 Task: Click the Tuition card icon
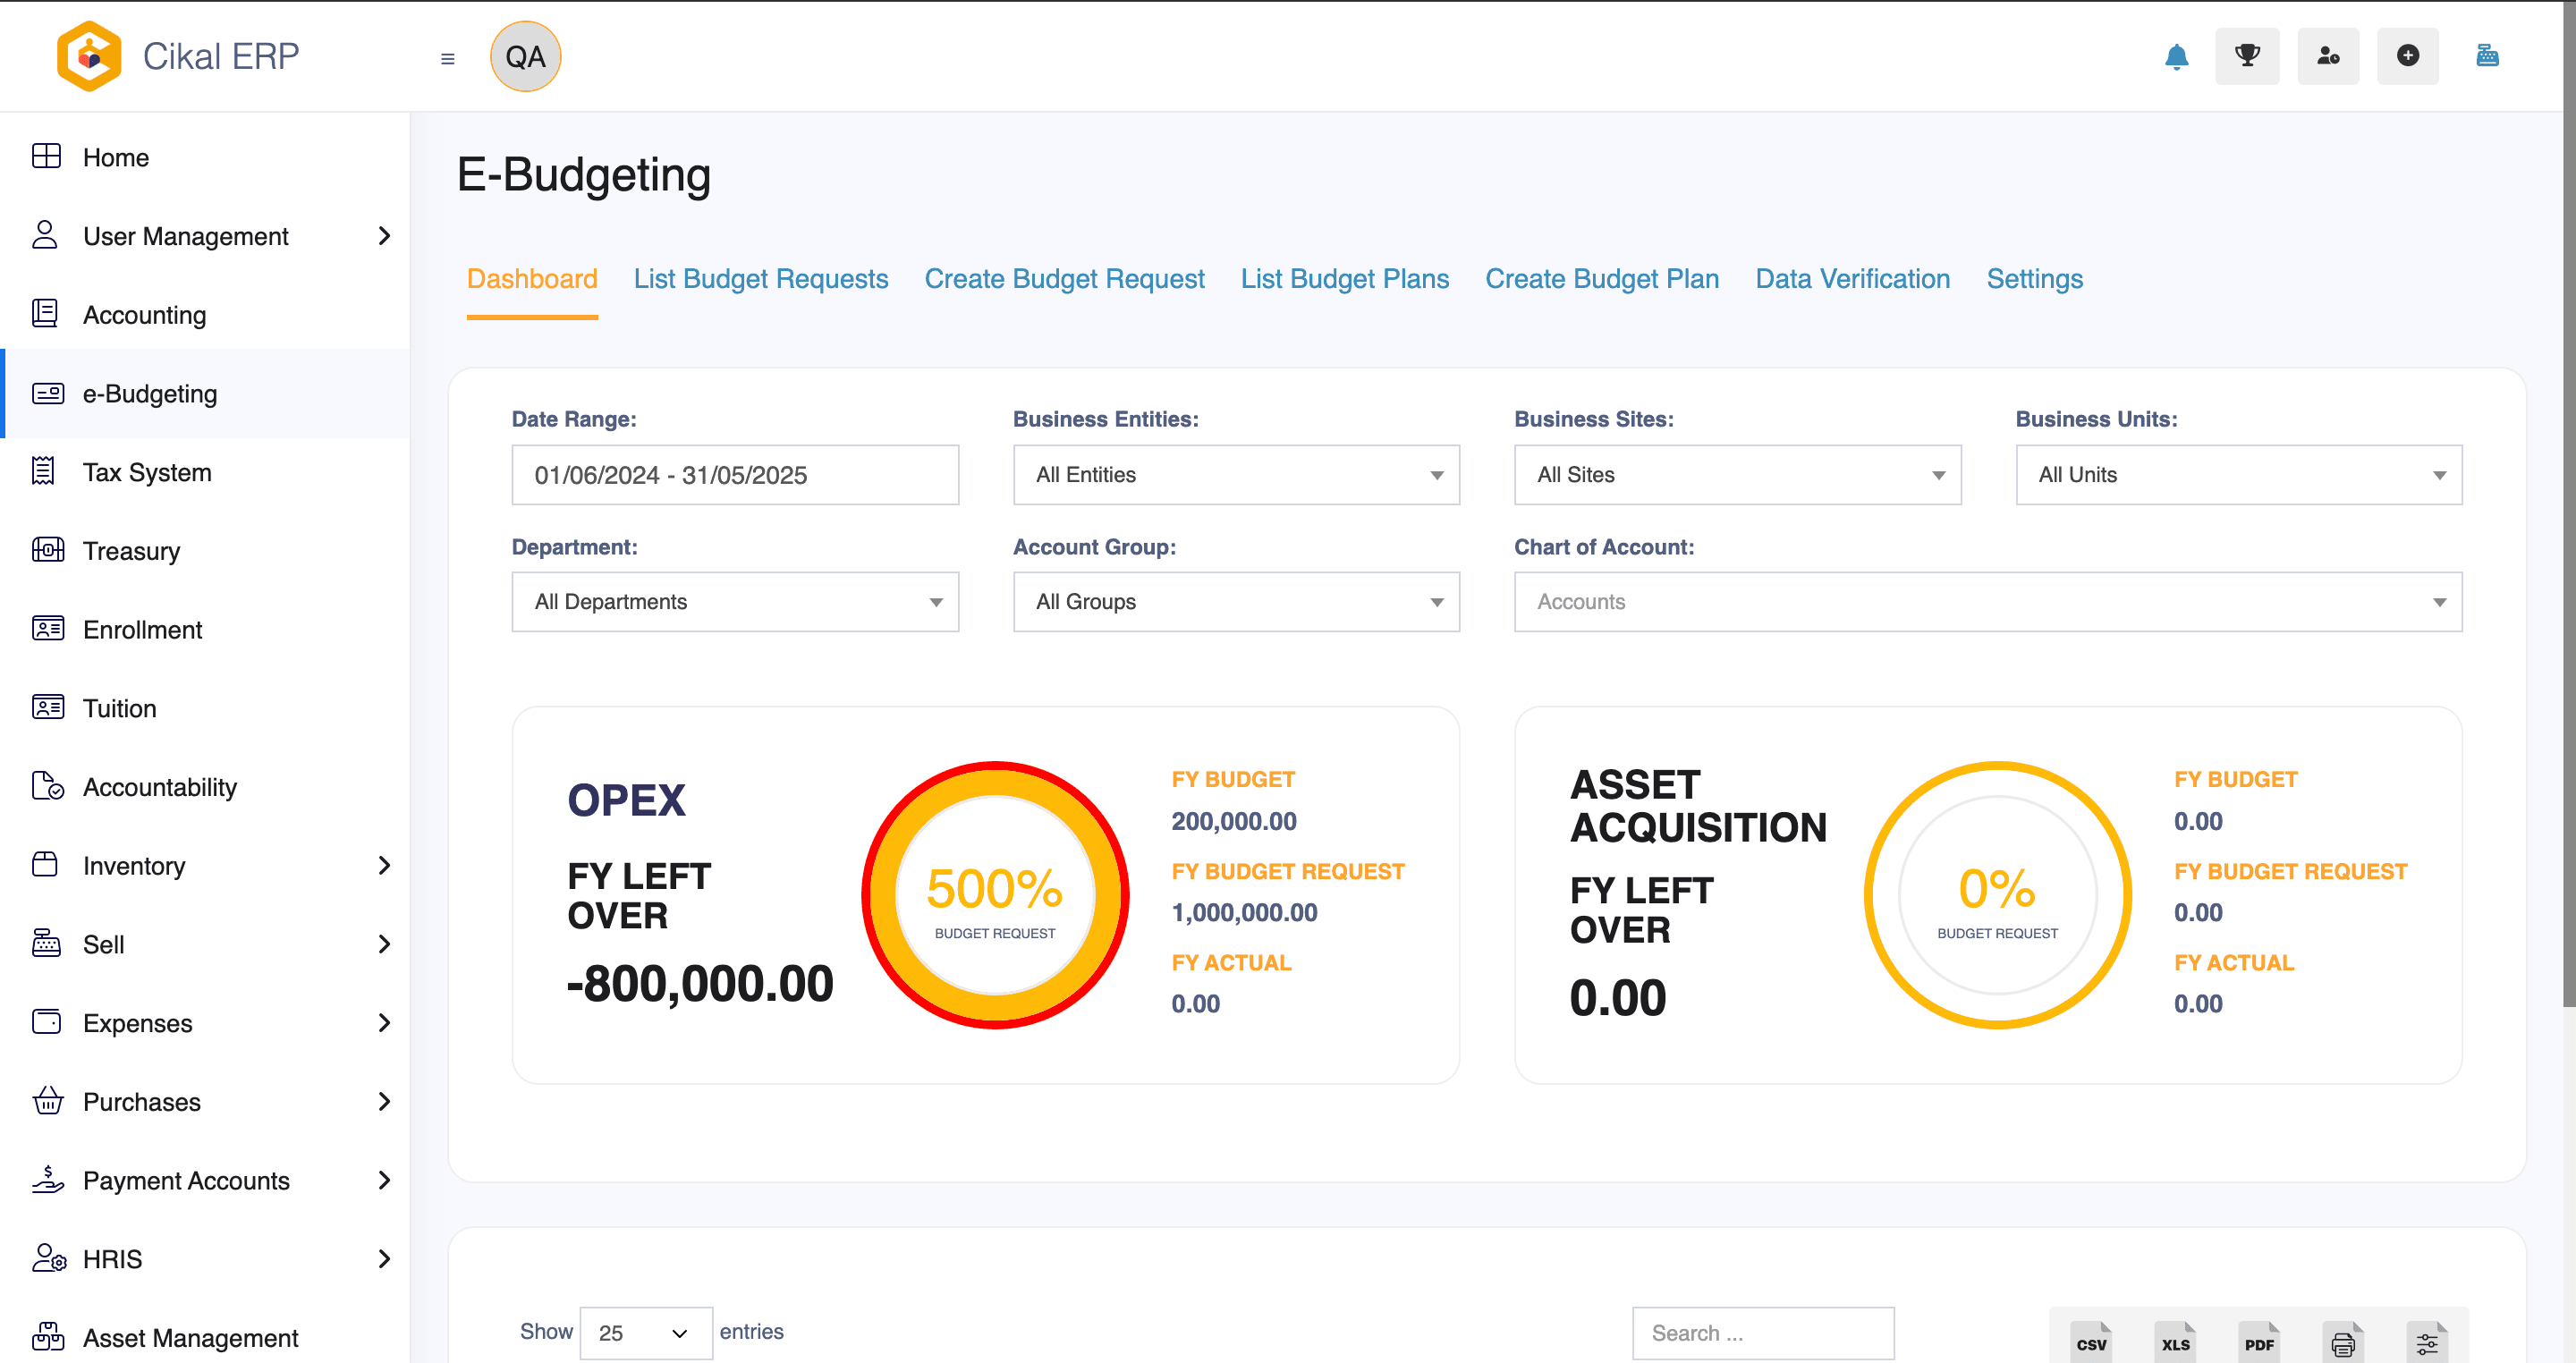(x=47, y=708)
